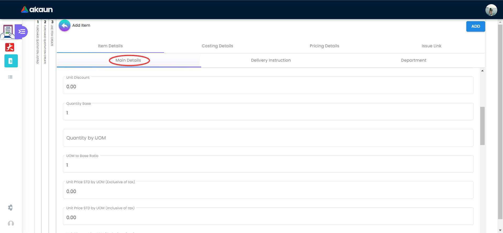Select the teal invoice document icon
Screen dimensions: 503x233
click(11, 61)
